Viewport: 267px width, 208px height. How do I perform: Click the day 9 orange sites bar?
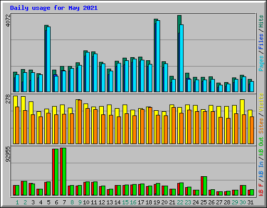[x=80, y=122]
